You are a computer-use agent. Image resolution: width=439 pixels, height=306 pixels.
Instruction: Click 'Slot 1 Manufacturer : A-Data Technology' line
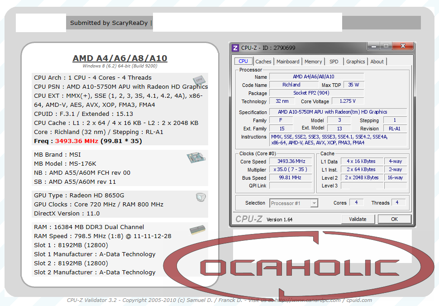coord(95,254)
